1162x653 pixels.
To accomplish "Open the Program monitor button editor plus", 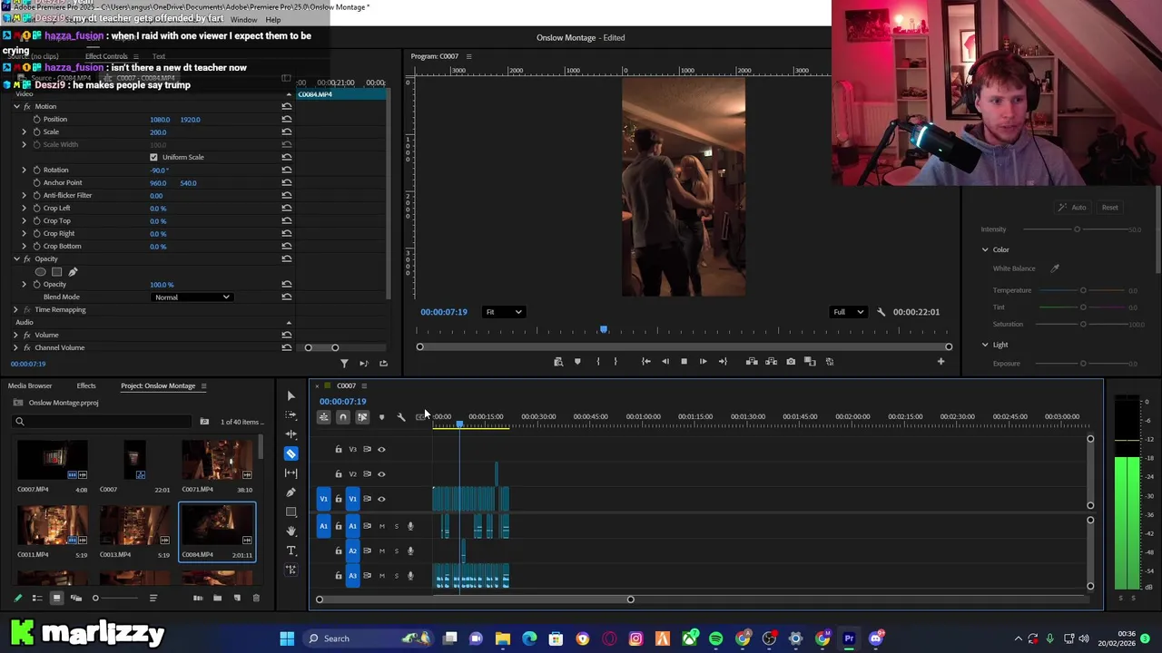I will [x=940, y=362].
